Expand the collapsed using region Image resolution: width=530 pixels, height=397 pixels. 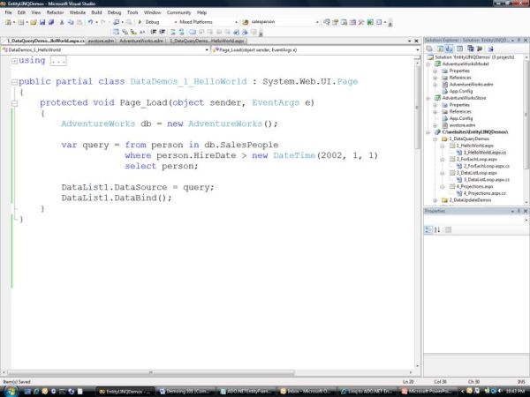14,61
